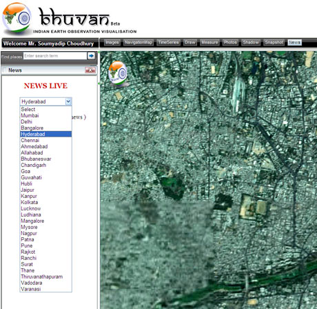Select Bangalore from the city list

click(x=46, y=128)
